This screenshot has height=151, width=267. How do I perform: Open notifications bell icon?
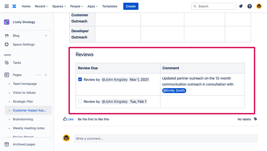[241, 6]
